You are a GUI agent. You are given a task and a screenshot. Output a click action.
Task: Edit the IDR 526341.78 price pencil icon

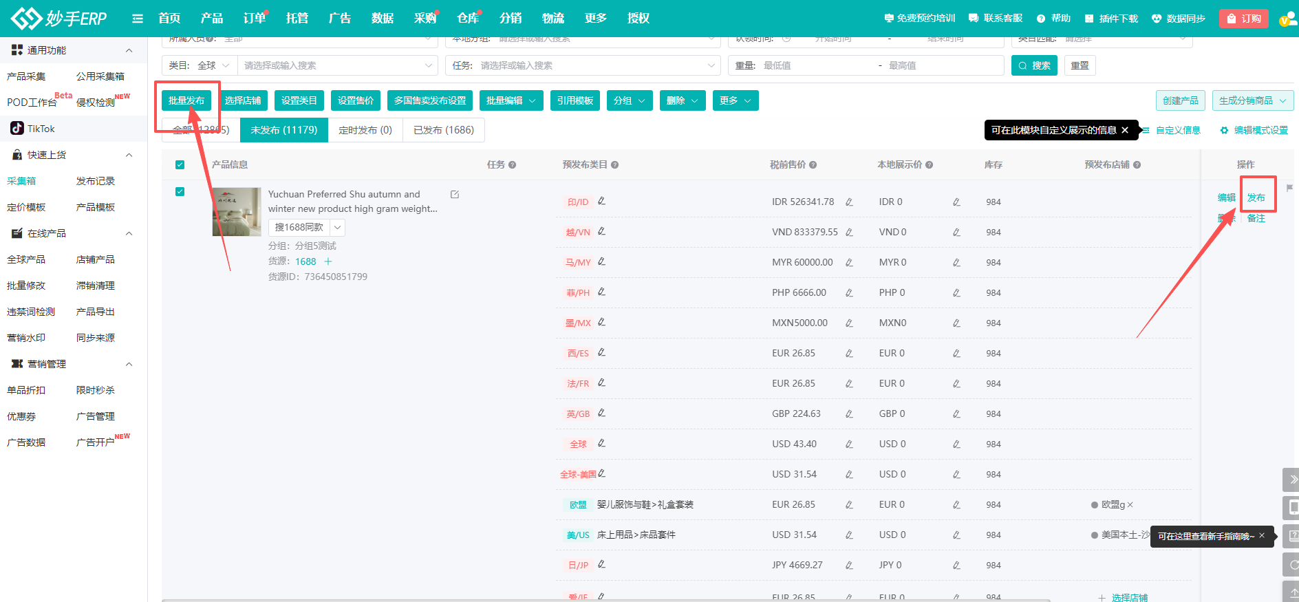coord(849,202)
